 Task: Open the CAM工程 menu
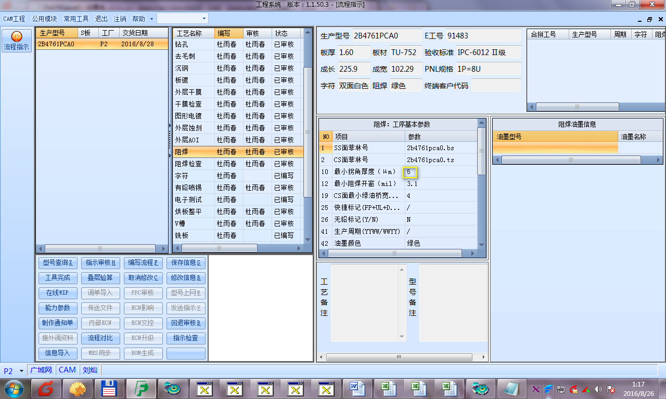pyautogui.click(x=14, y=19)
